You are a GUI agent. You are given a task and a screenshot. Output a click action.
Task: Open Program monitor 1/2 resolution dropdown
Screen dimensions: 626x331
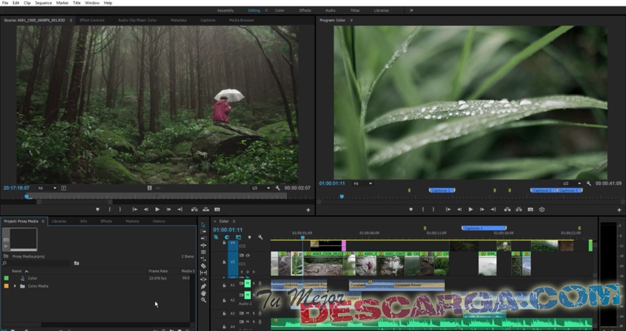572,183
